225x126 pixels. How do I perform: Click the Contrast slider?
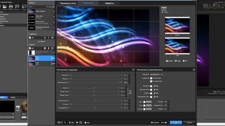pos(96,101)
